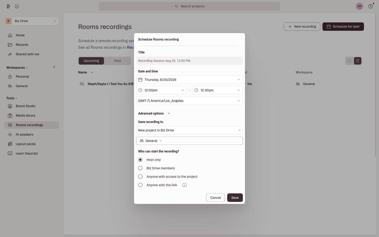Open the General workspace in sidebar

32,86
